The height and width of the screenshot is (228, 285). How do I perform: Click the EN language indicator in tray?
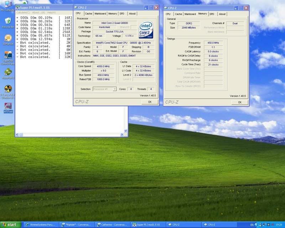(252, 225)
